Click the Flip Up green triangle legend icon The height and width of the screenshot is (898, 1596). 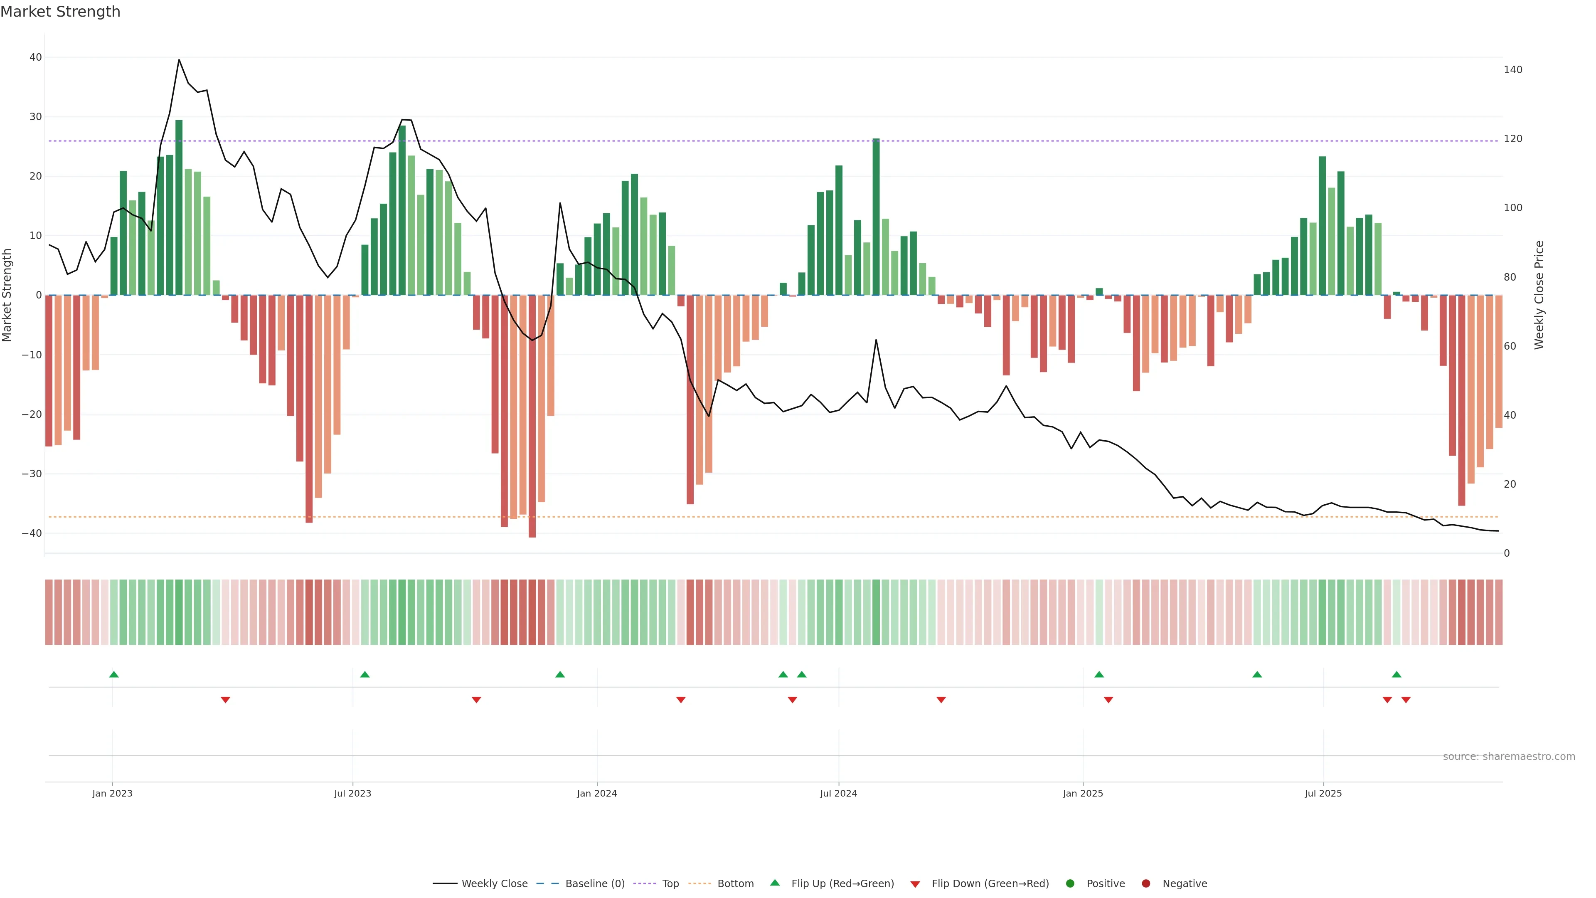coord(774,883)
